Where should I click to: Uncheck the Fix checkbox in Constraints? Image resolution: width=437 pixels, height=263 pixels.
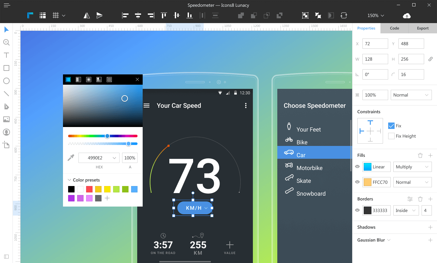(x=391, y=126)
